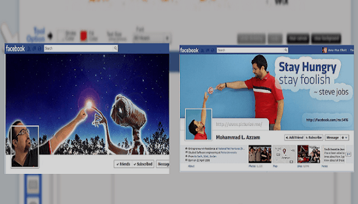Viewport: 358px width, 204px height.
Task: Subscribe to Mohammad L. Azzam
Action: [x=314, y=138]
